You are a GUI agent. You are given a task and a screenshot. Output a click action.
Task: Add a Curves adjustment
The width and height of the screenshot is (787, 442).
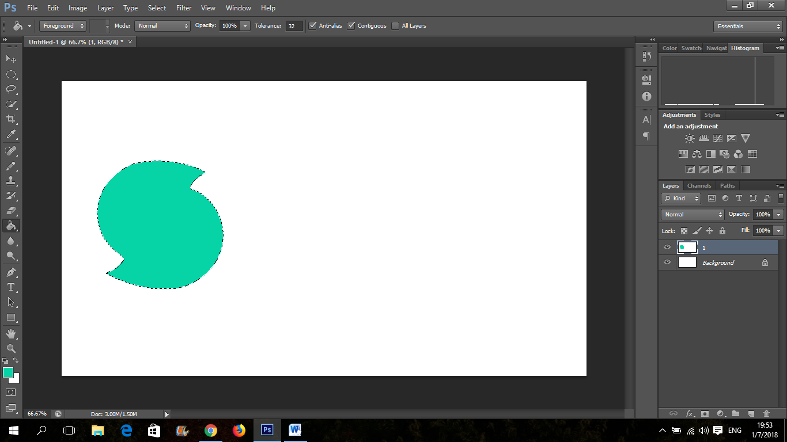click(717, 138)
